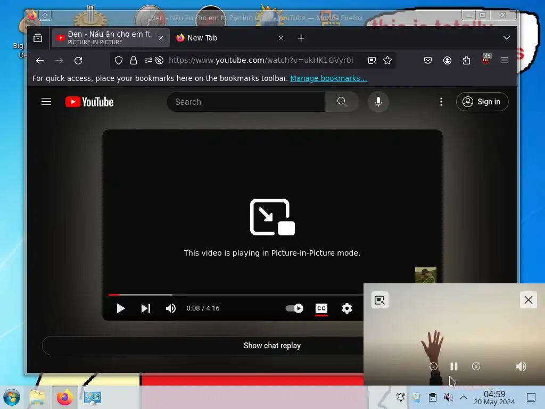Show site security padlock info
Image resolution: width=545 pixels, height=409 pixels.
(x=134, y=61)
